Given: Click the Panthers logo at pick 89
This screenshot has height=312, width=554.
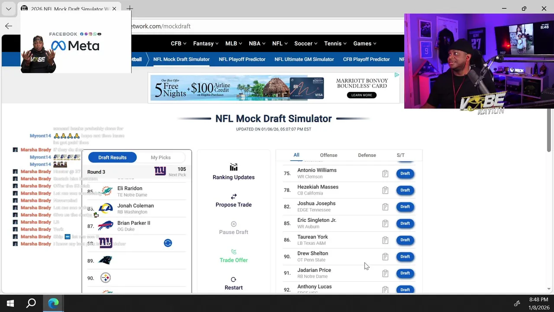Looking at the screenshot, I should coord(105,260).
